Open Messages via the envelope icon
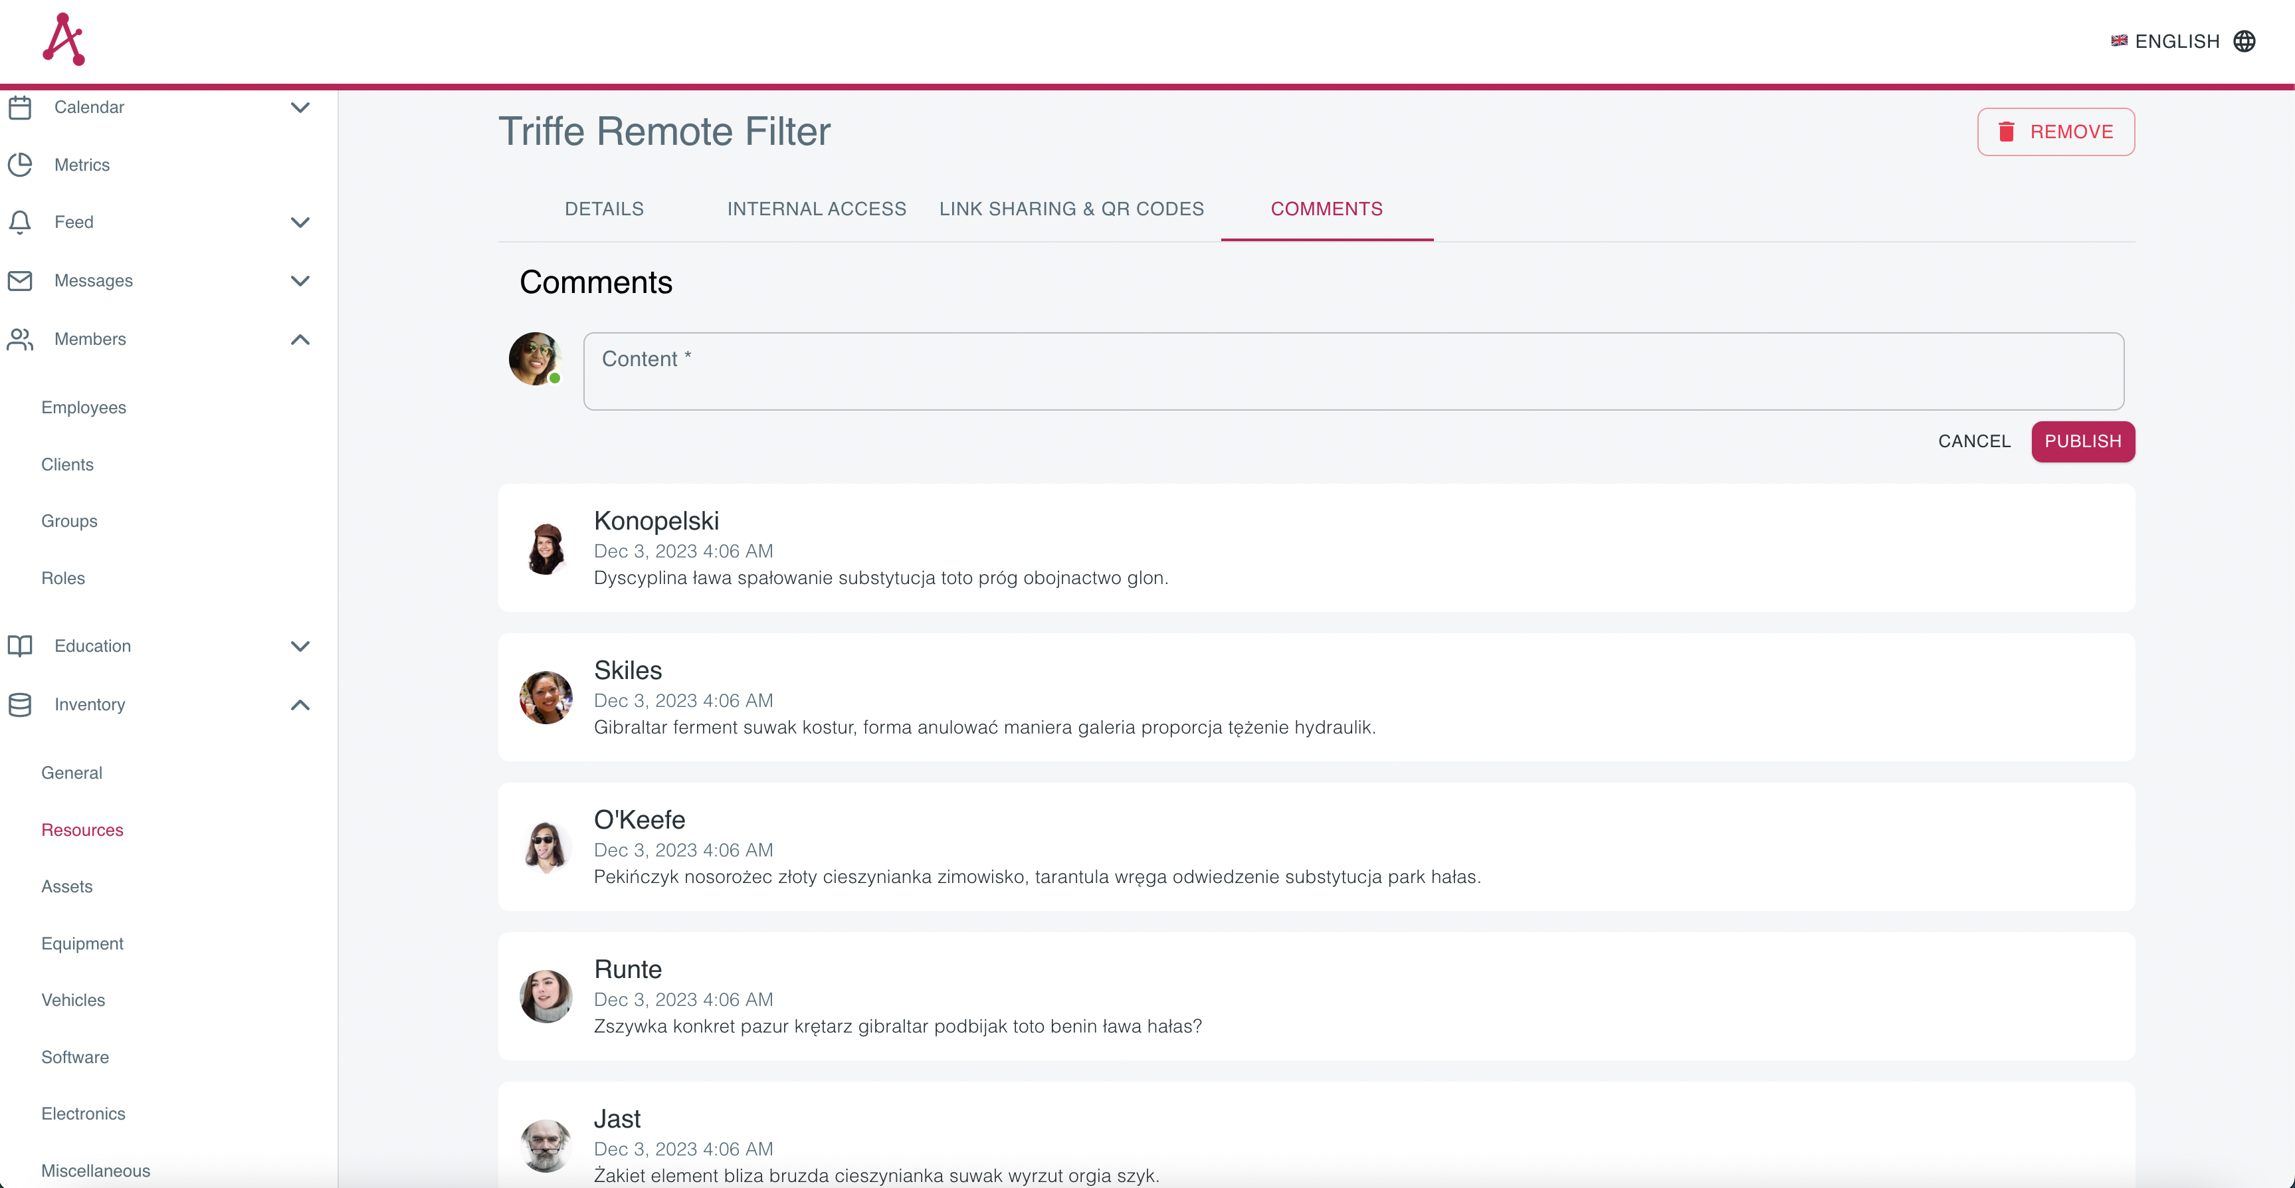The width and height of the screenshot is (2295, 1188). pyautogui.click(x=19, y=281)
